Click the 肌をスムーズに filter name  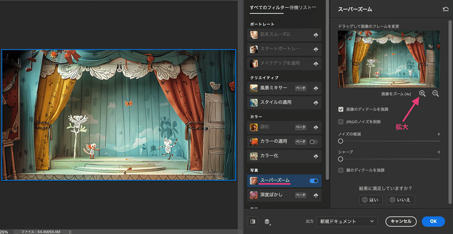[276, 34]
